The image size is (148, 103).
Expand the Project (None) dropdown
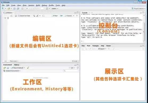(139, 9)
